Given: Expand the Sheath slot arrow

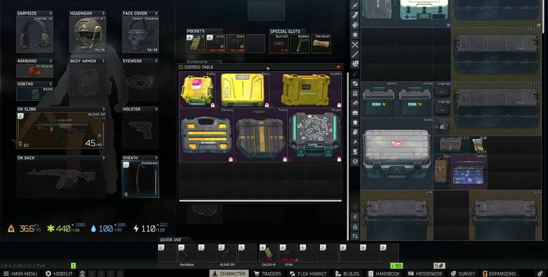Looking at the screenshot, I should coord(156,158).
